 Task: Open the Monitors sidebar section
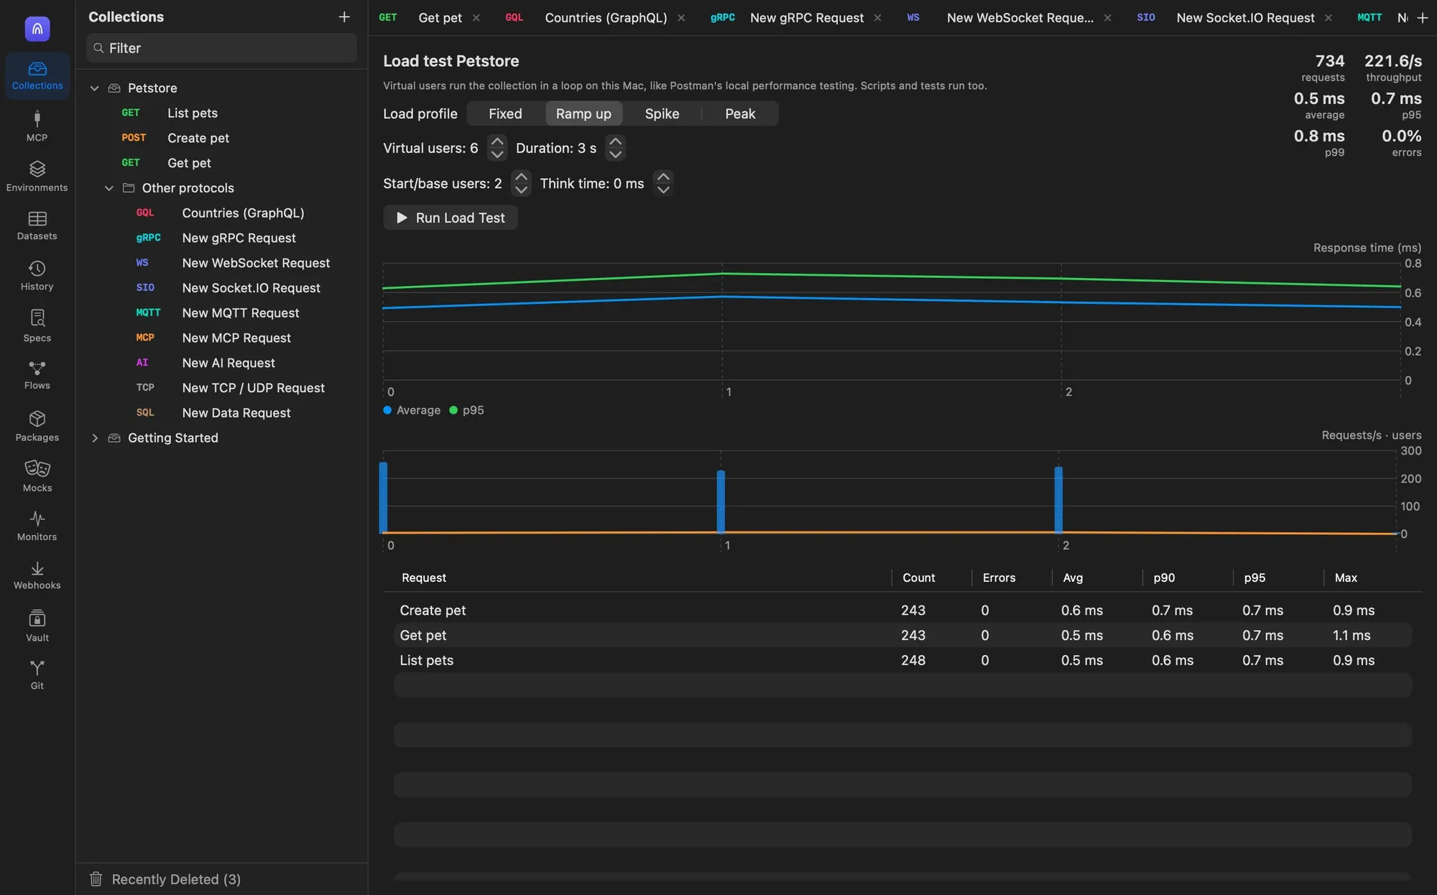click(x=37, y=526)
